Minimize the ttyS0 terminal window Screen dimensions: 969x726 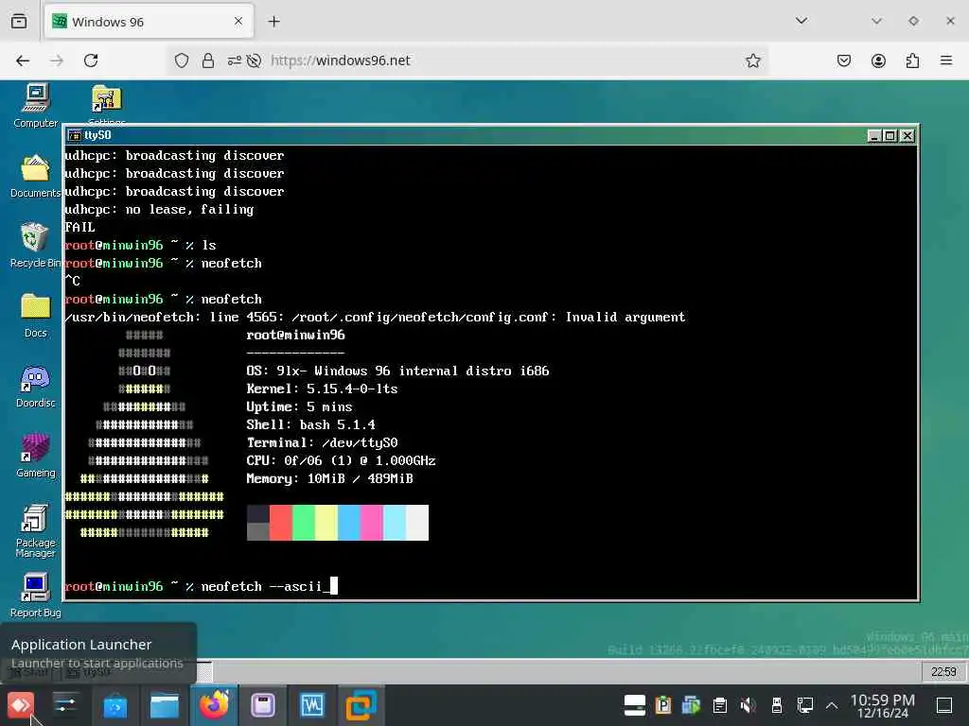(x=873, y=136)
